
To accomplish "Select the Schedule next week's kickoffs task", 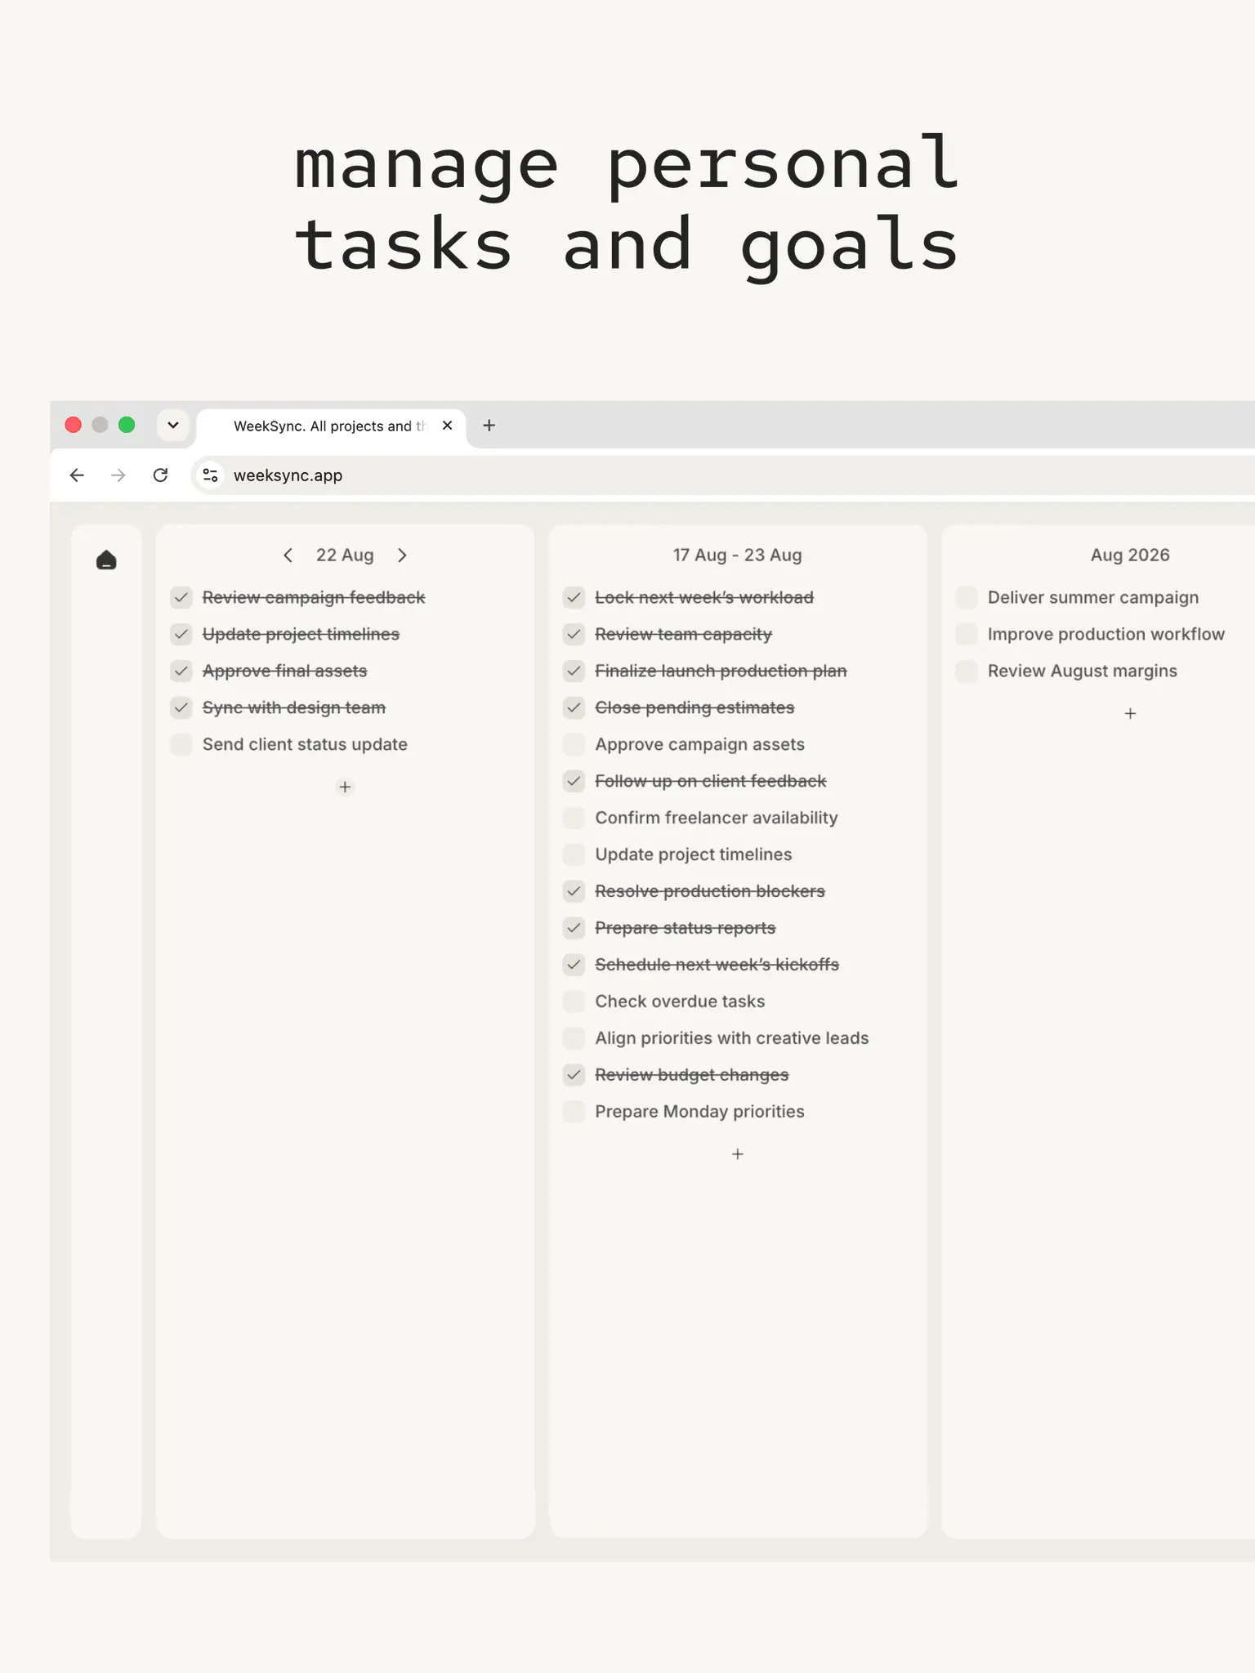I will (x=717, y=965).
